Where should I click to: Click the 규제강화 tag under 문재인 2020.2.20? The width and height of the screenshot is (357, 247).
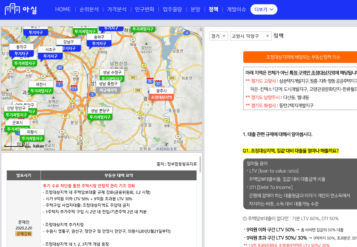(24, 234)
